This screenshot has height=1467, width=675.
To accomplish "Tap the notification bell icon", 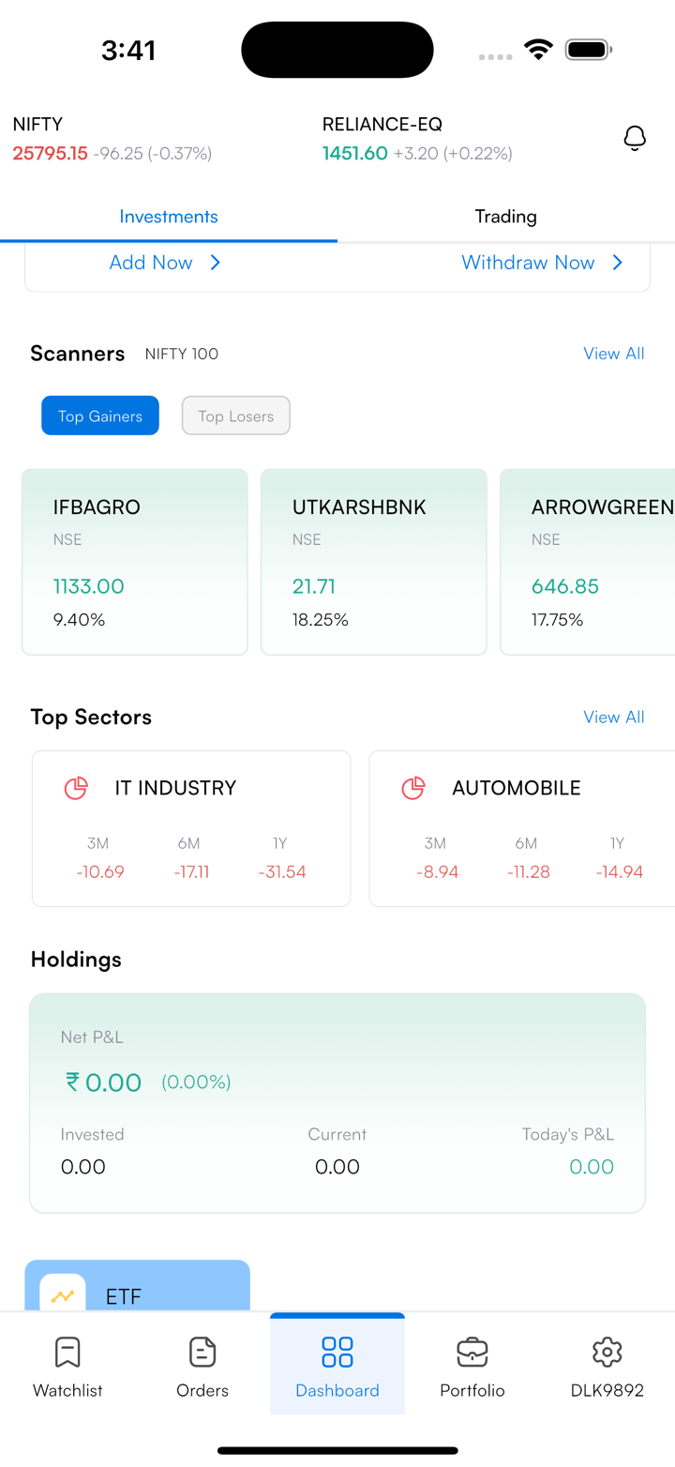I will [635, 139].
